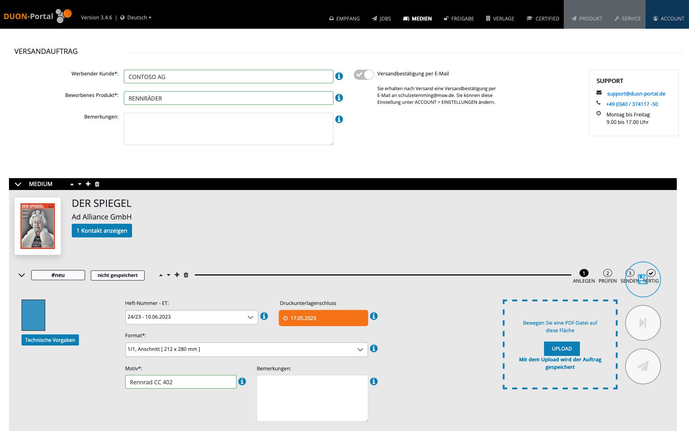Viewport: 689px width, 431px height.
Task: Open CERTIFIED menu
Action: 543,18
